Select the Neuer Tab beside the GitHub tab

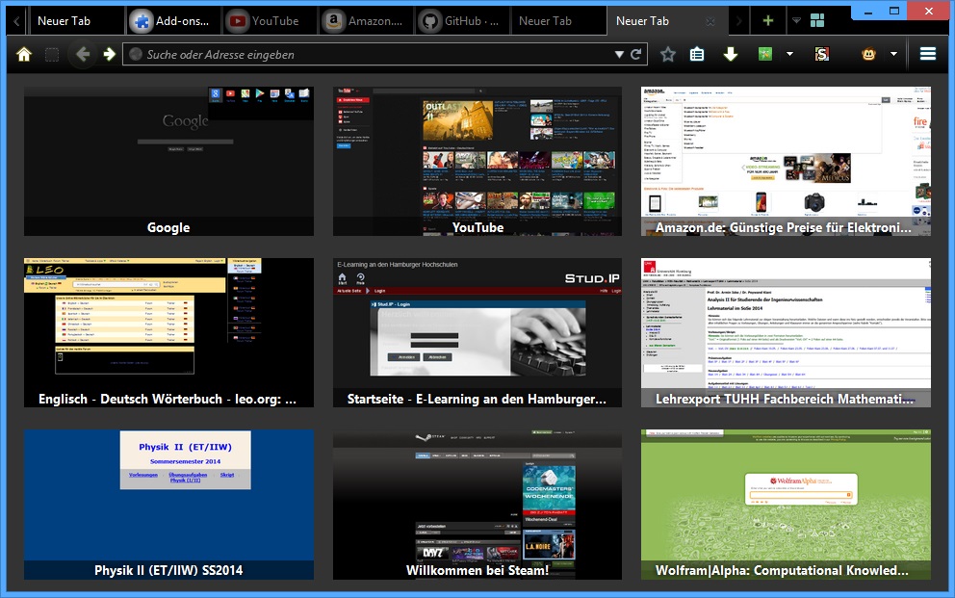pos(558,21)
